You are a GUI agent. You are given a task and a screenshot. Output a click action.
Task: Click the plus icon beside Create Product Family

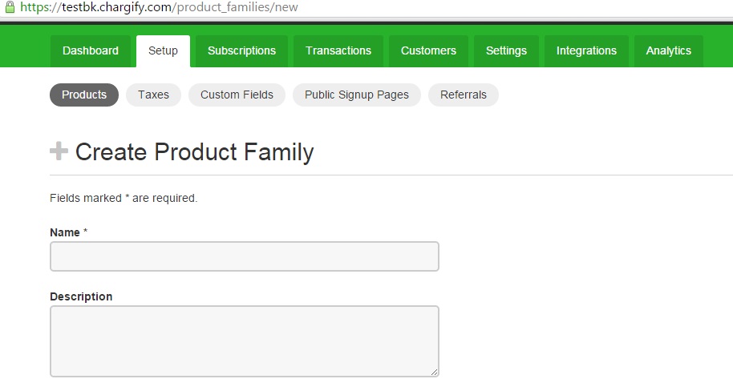tap(59, 151)
